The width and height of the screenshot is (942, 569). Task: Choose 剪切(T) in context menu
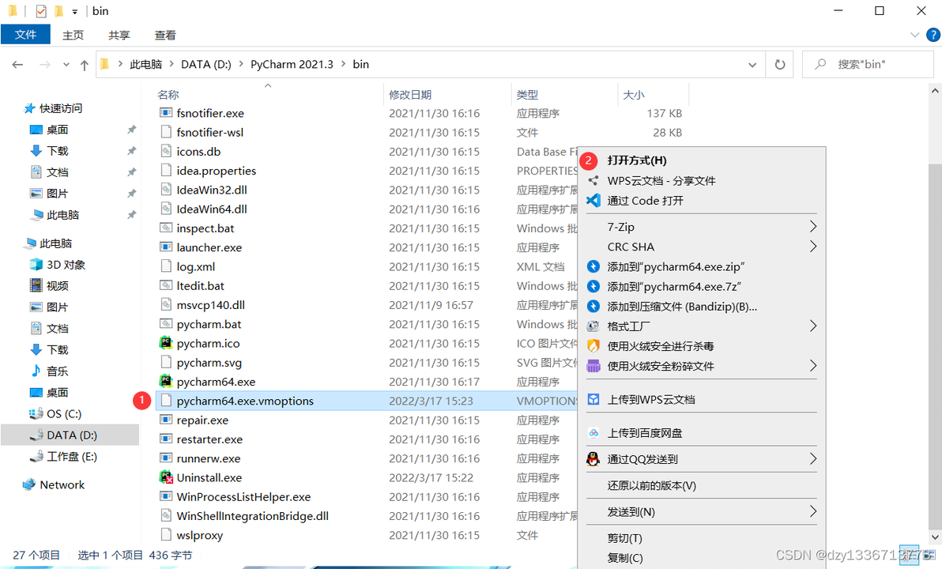coord(624,538)
